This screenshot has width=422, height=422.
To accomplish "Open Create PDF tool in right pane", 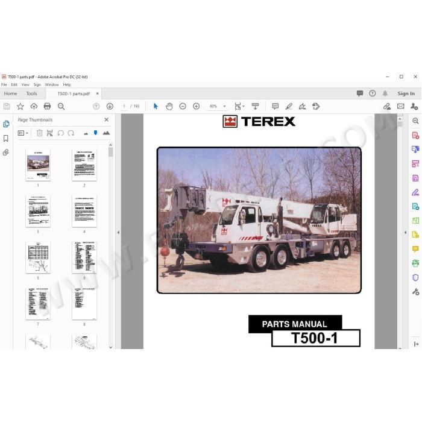I will [415, 135].
